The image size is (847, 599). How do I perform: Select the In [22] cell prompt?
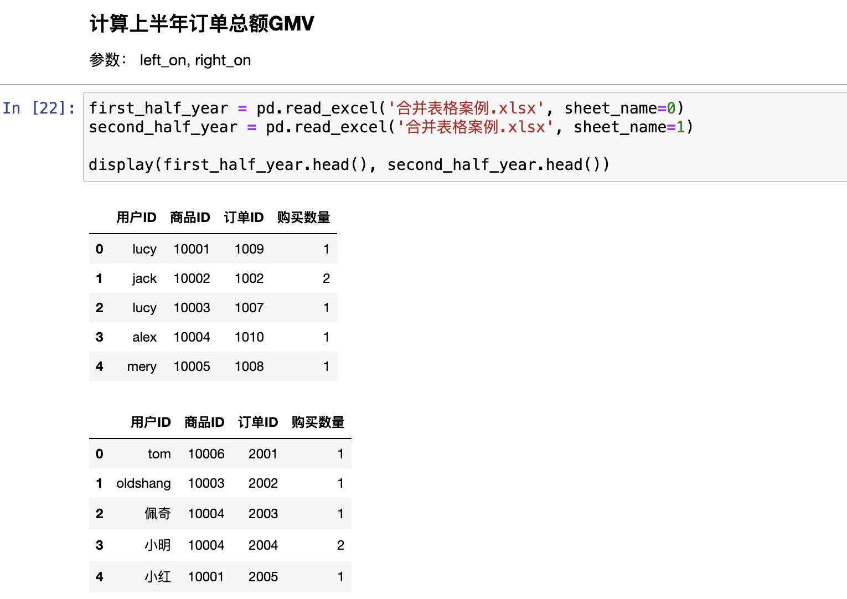point(39,108)
